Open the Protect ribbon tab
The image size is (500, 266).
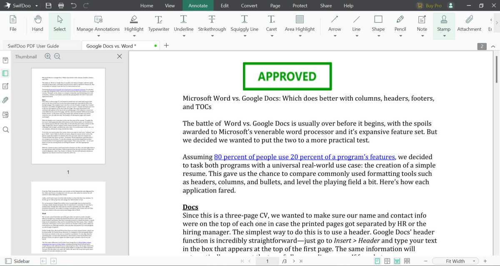click(300, 6)
